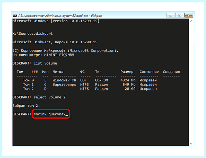Click the 'select volume 2' command text
Screen dimensions: 206x158
pyautogui.click(x=49, y=97)
